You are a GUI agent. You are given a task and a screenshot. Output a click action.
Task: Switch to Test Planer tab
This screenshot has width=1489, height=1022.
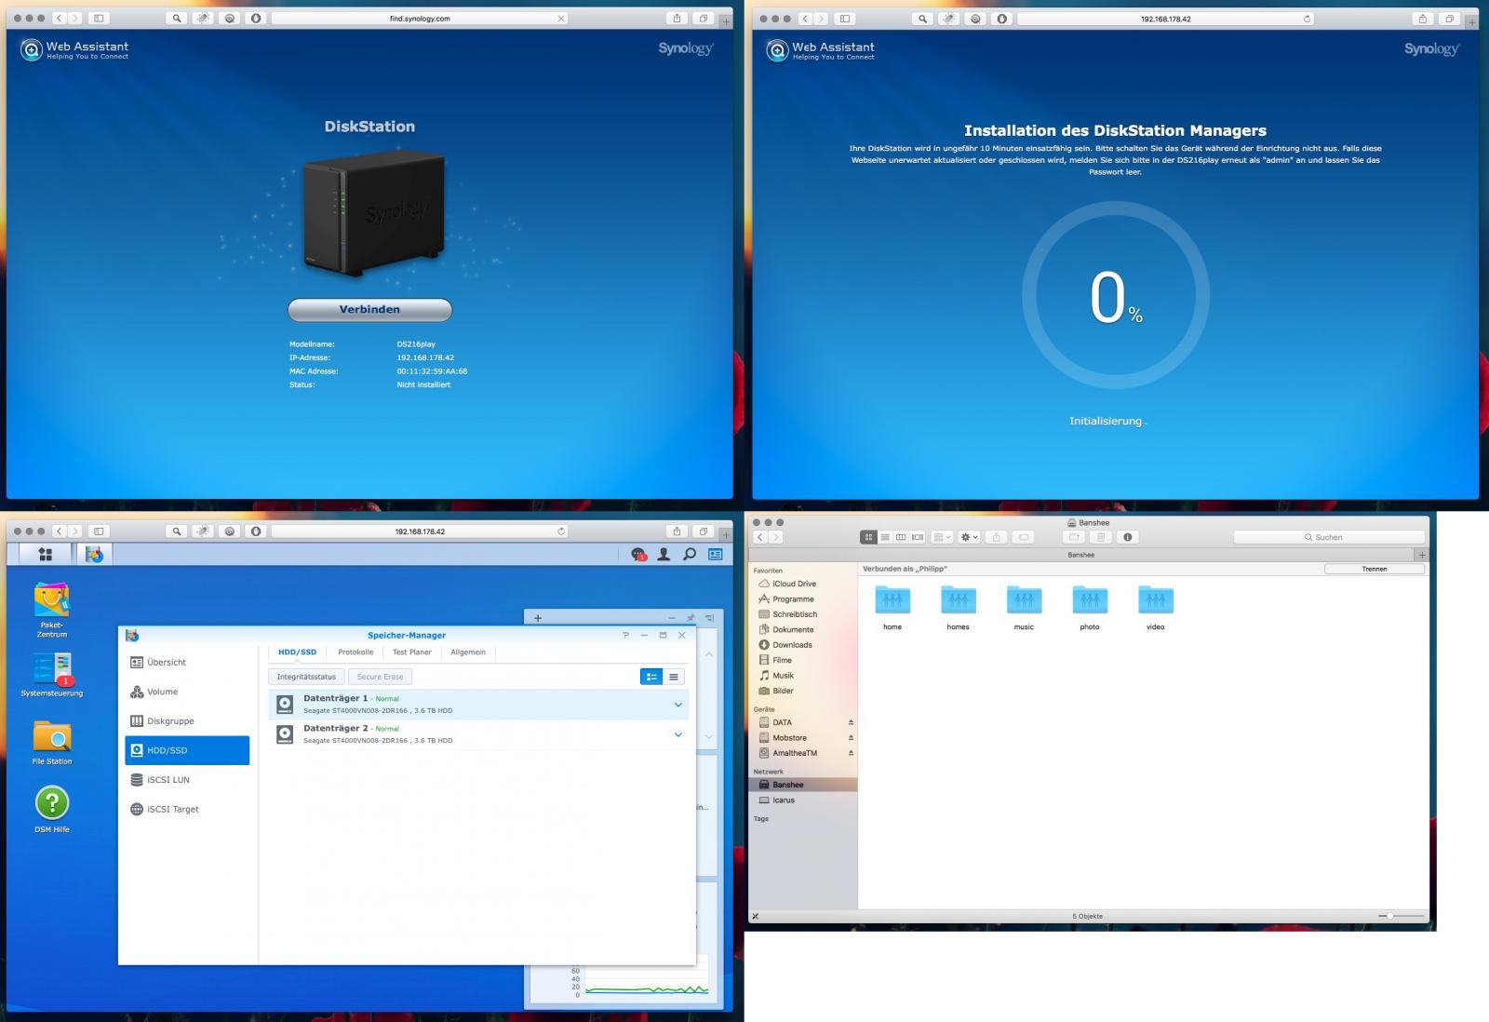point(411,652)
